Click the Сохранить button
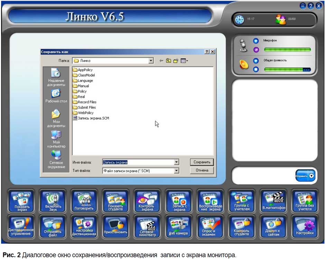 click(x=202, y=162)
